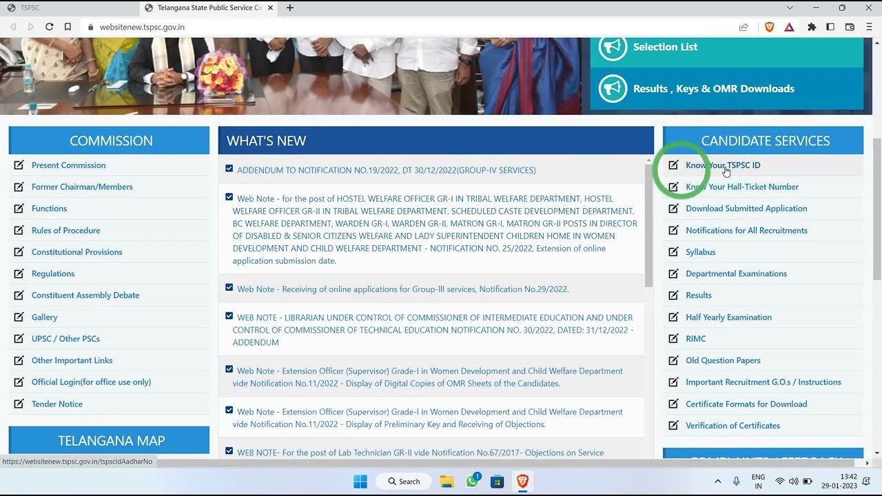Click checkbox beside ADDENDUM TO NOTIFICATION NO.19/2022
Viewport: 882px width, 496px height.
pyautogui.click(x=229, y=169)
